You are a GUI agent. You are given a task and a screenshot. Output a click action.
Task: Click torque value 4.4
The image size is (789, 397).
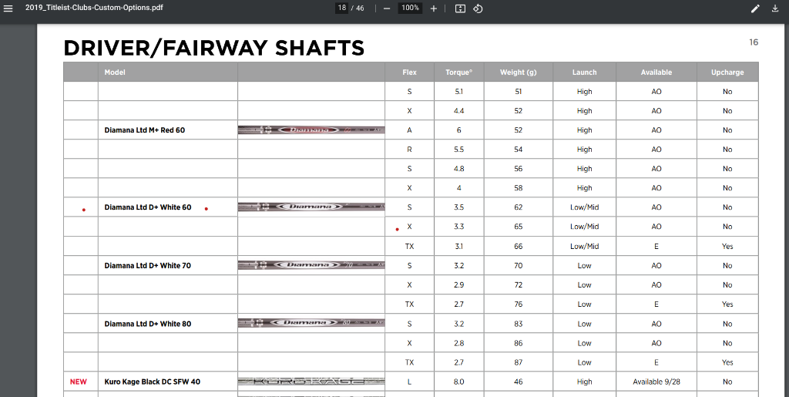coord(459,111)
